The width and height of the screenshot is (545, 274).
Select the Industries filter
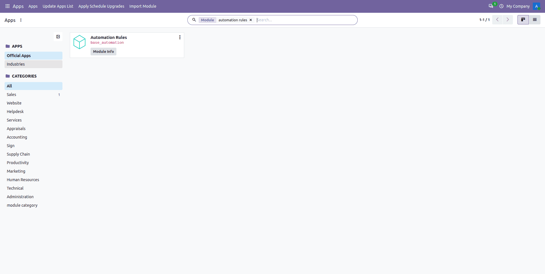click(x=33, y=64)
